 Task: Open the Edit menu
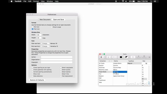30,1
